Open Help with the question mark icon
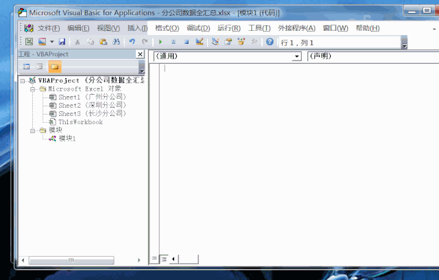This screenshot has width=439, height=280. tap(270, 42)
